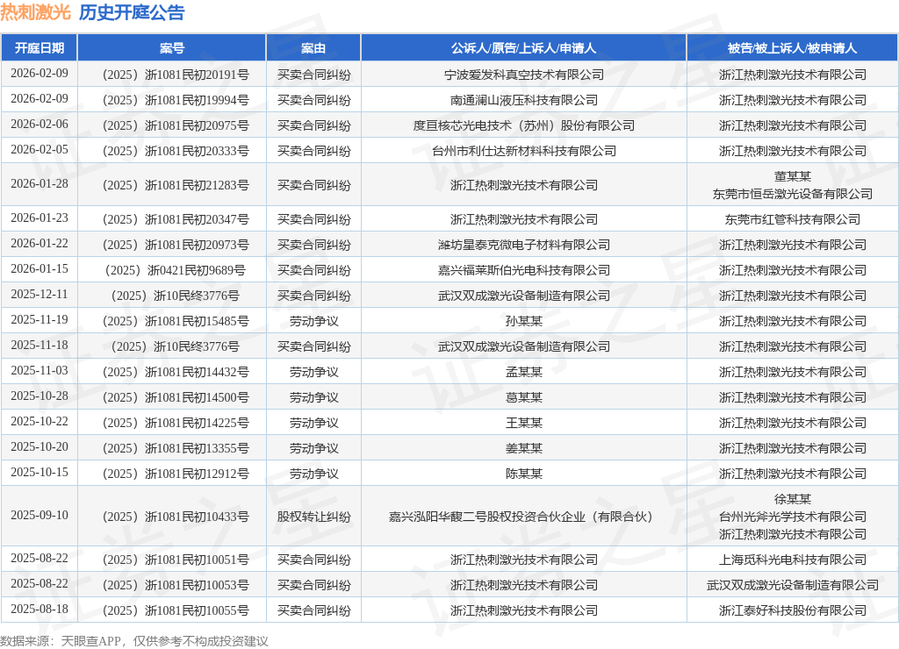The height and width of the screenshot is (649, 899).
Task: Click case number (2025)浙1081民初10433号
Action: [176, 517]
